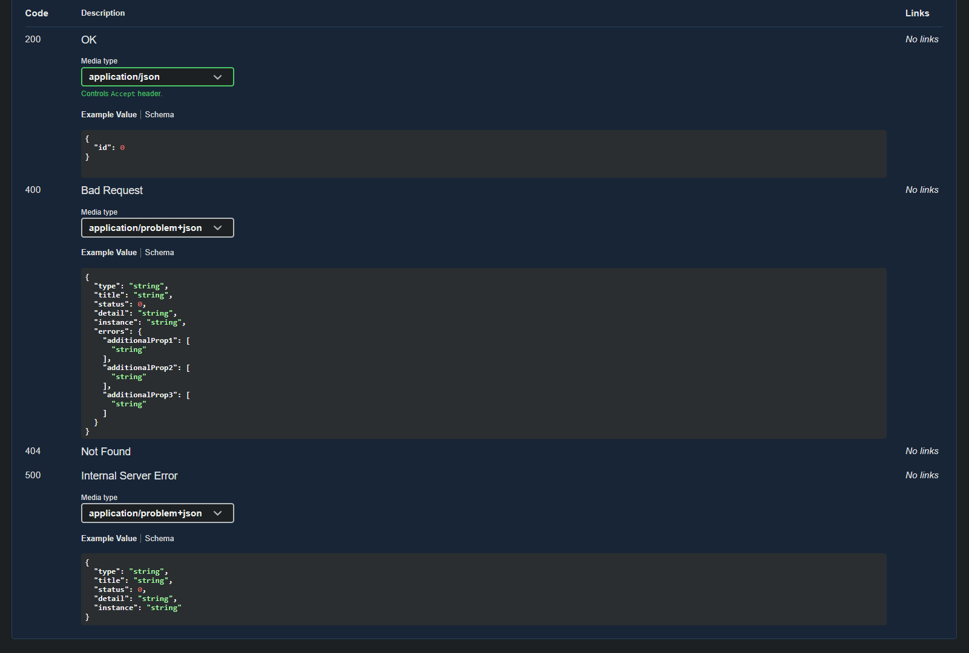Click the Not Found row for code 404
Viewport: 969px width, 653px height.
(106, 451)
